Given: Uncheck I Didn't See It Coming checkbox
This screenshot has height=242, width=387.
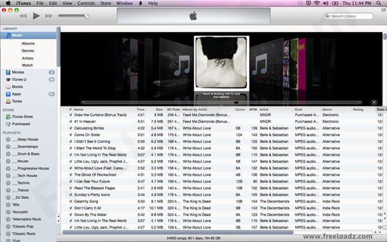Looking at the screenshot, I should 70,141.
